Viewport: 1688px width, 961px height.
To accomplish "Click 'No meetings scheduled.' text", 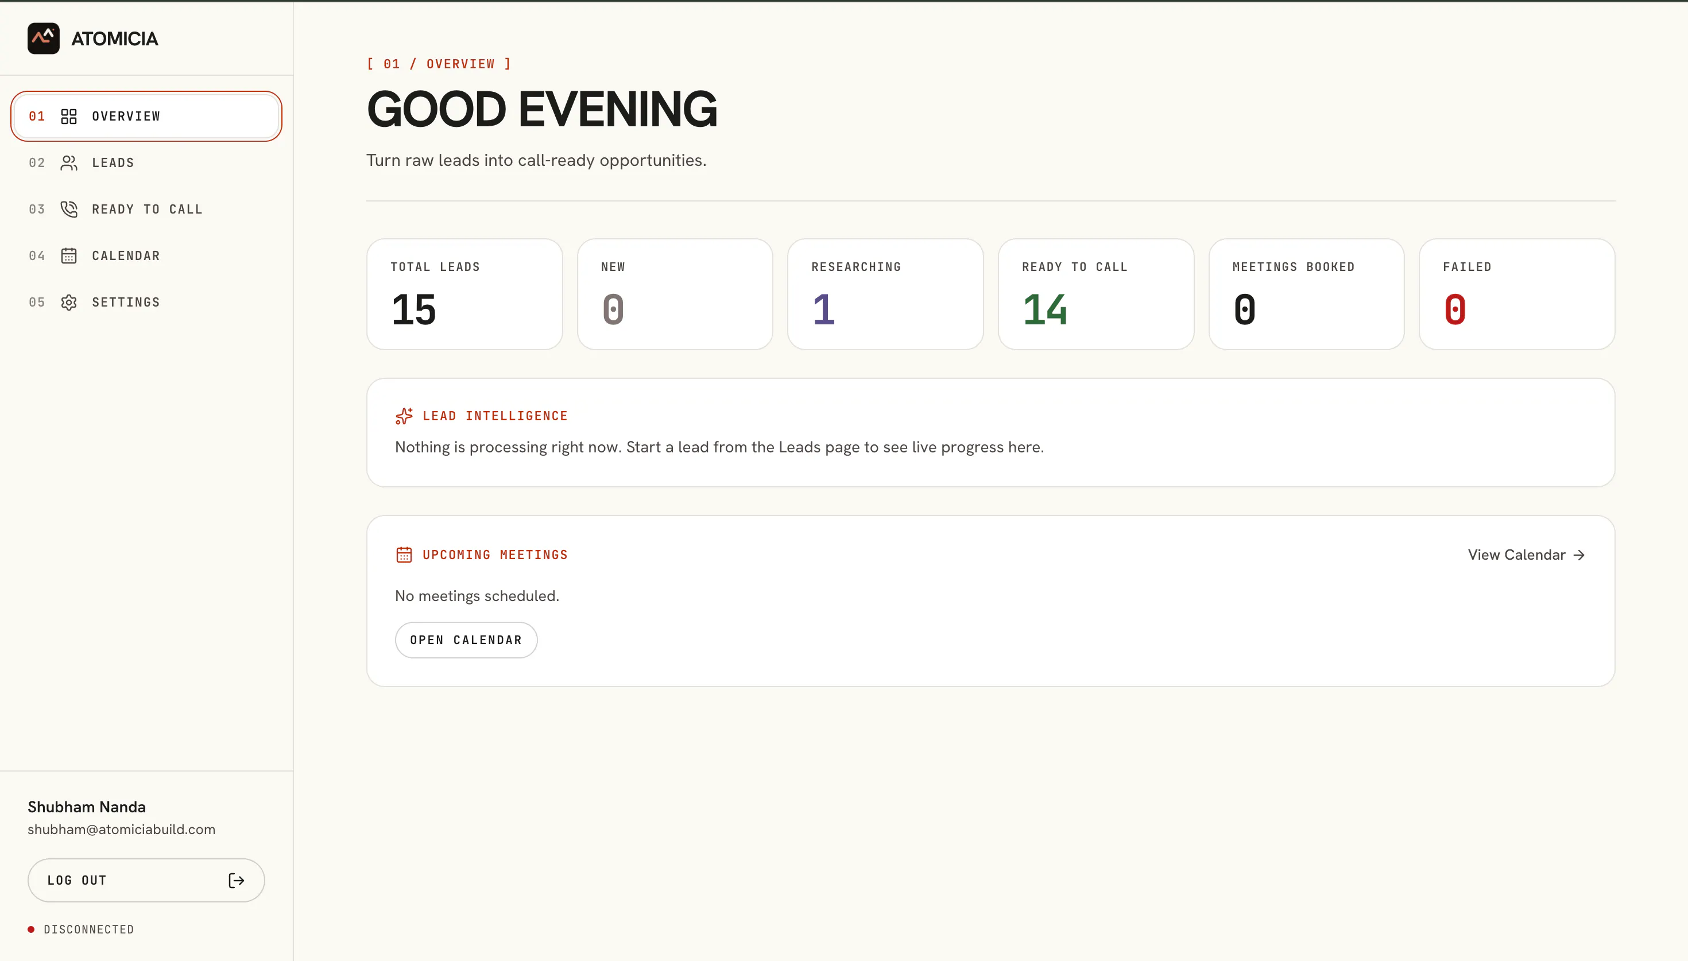I will (477, 596).
